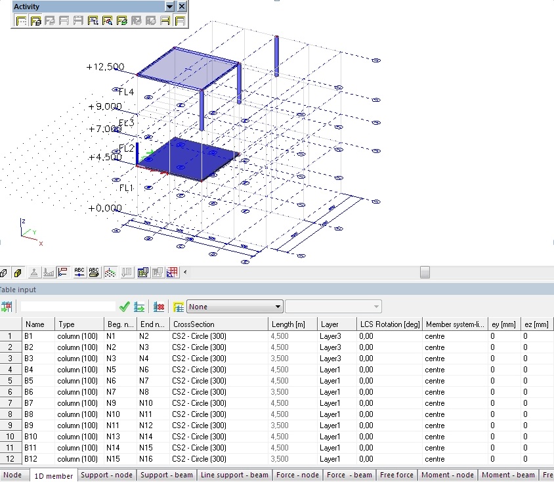Click the dotted-frame activity toggle icon
This screenshot has height=482, width=554.
point(21,21)
